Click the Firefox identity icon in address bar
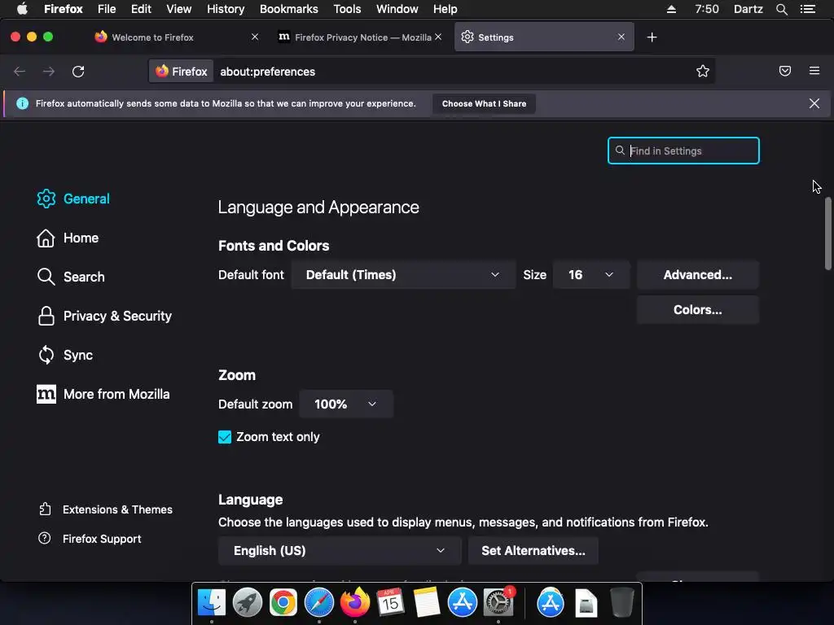834x625 pixels. 182,72
